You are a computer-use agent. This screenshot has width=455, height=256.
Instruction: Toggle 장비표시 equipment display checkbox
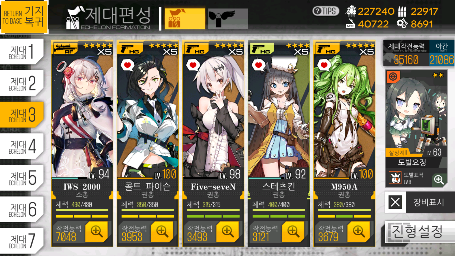pyautogui.click(x=395, y=202)
